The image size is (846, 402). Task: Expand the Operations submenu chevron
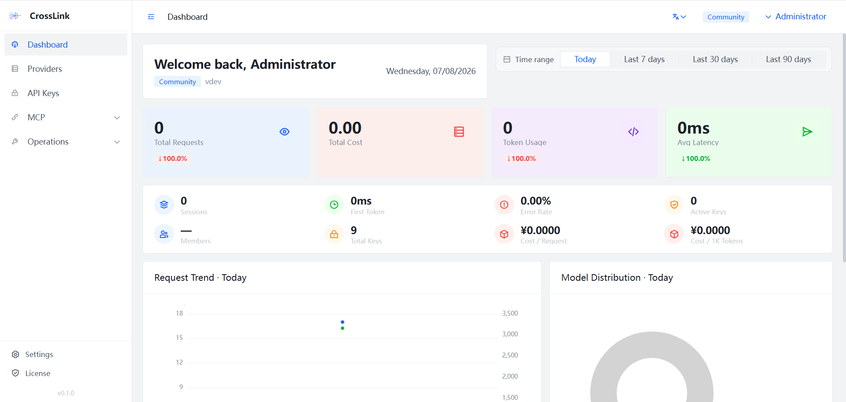coord(117,142)
